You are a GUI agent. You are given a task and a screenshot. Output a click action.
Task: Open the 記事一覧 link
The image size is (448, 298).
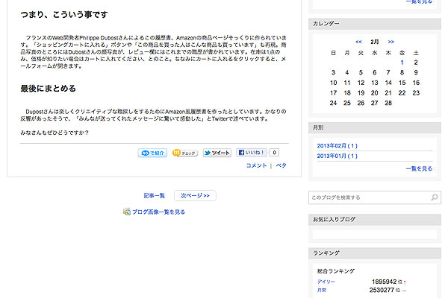click(155, 196)
